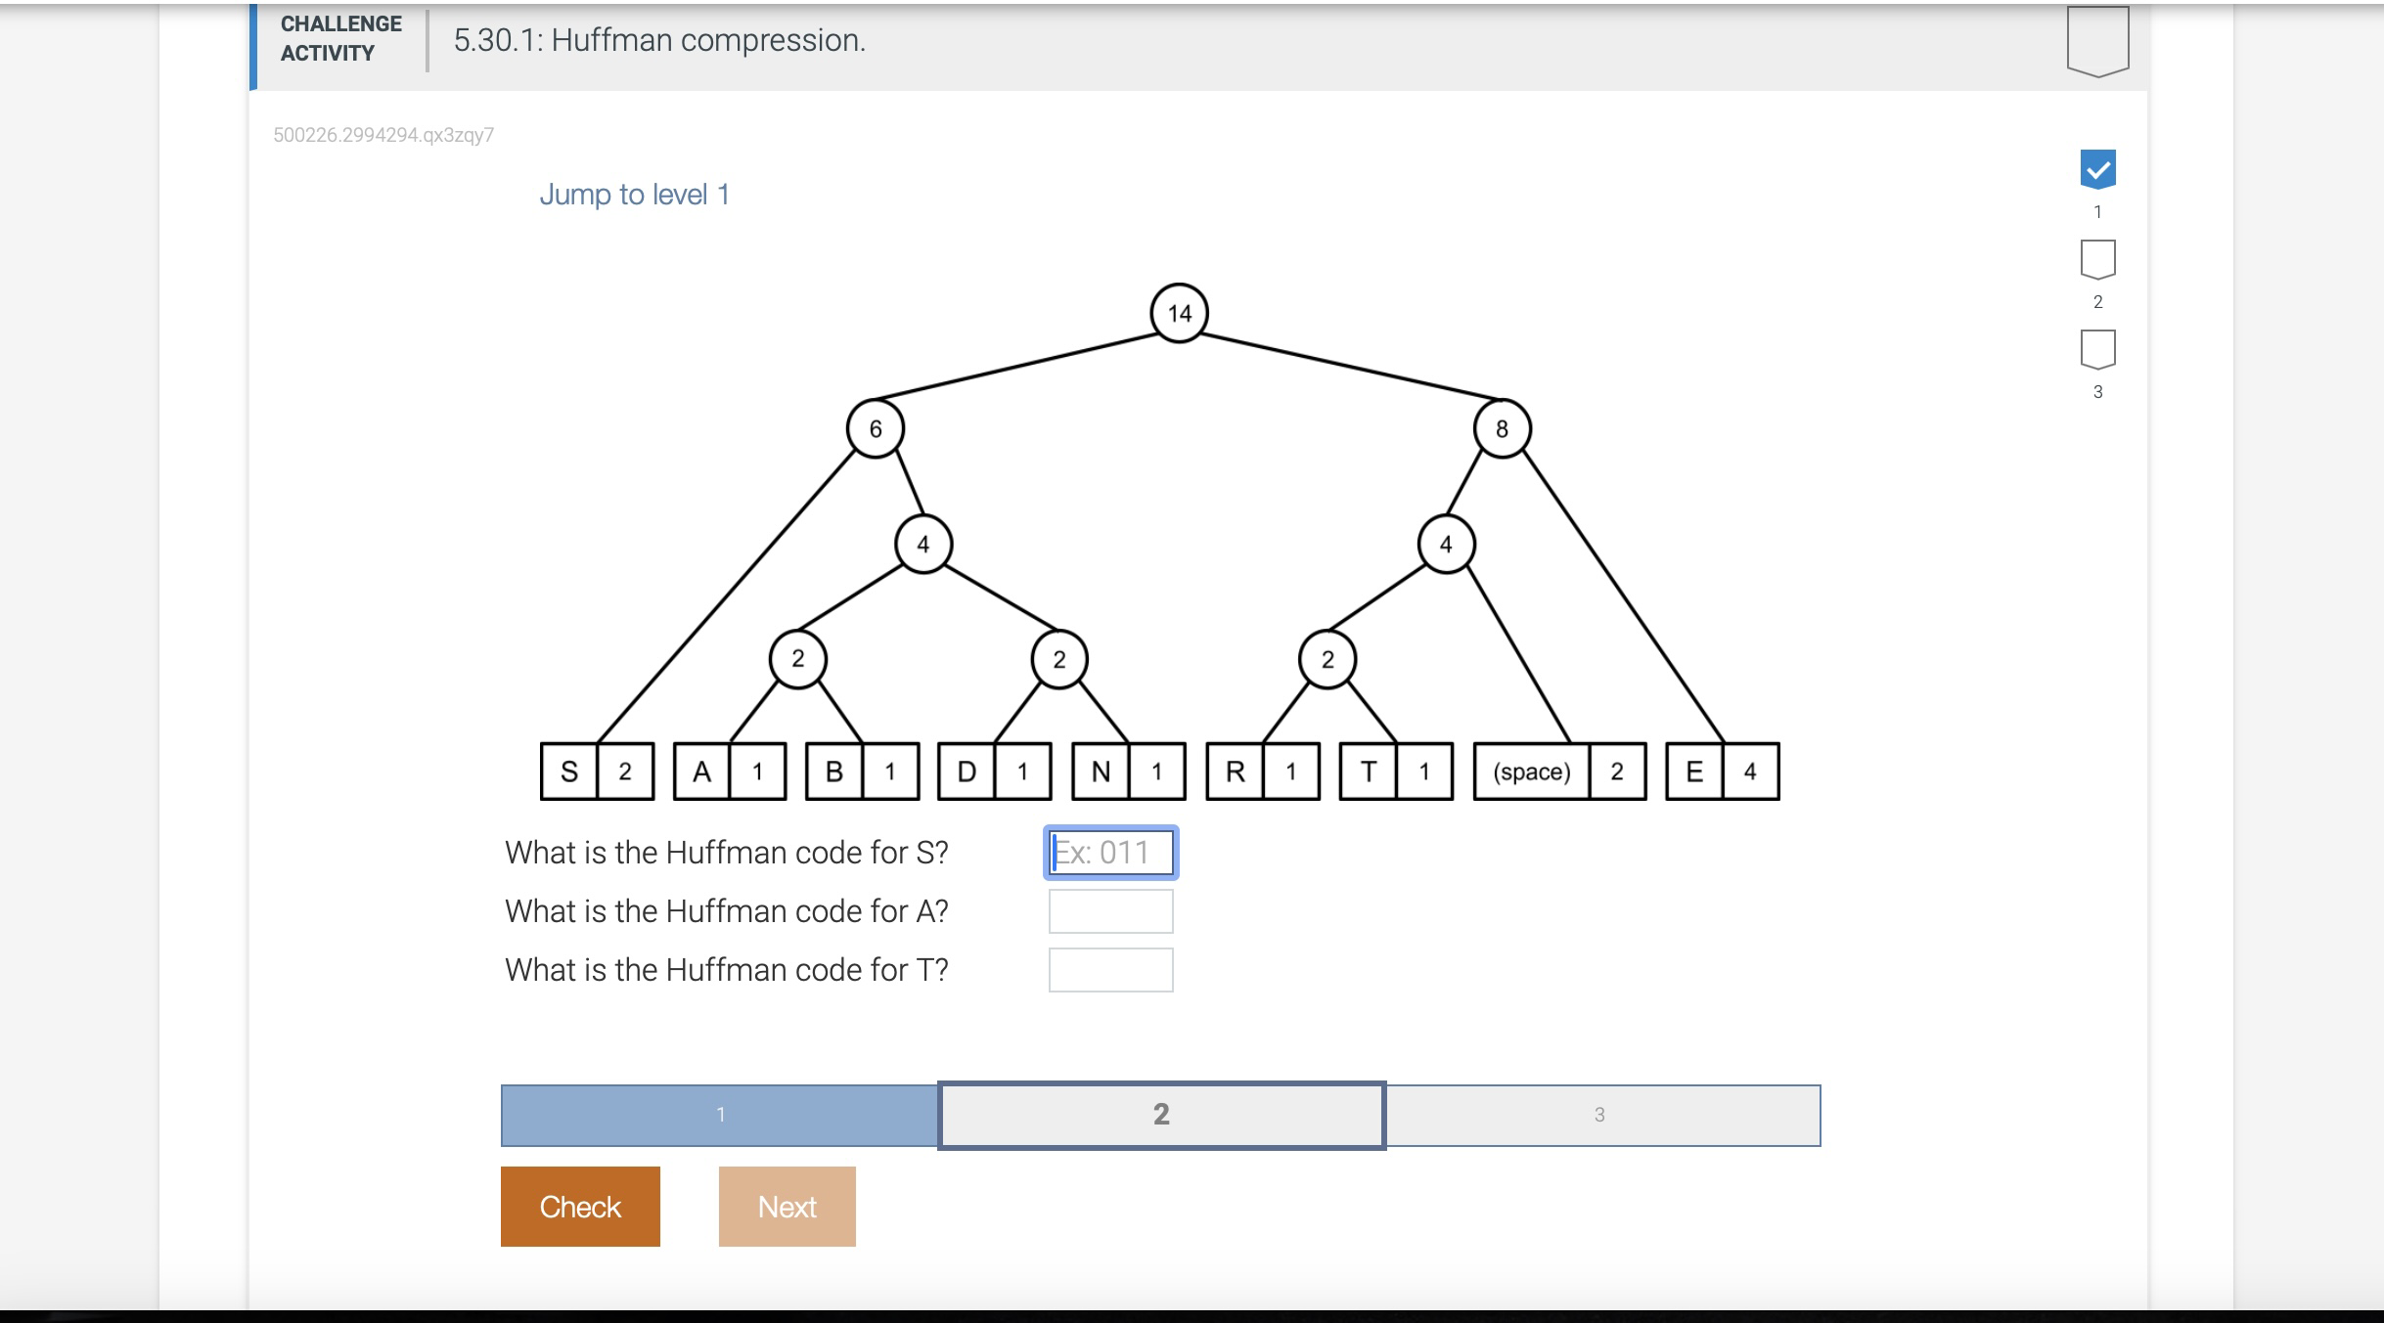Viewport: 2384px width, 1323px height.
Task: Click the T leaf box
Action: point(1396,772)
